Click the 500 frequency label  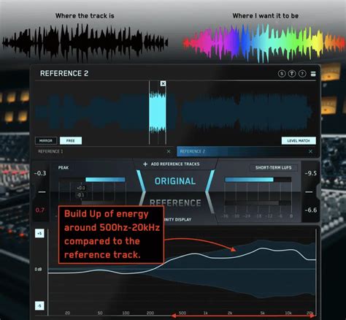click(182, 313)
